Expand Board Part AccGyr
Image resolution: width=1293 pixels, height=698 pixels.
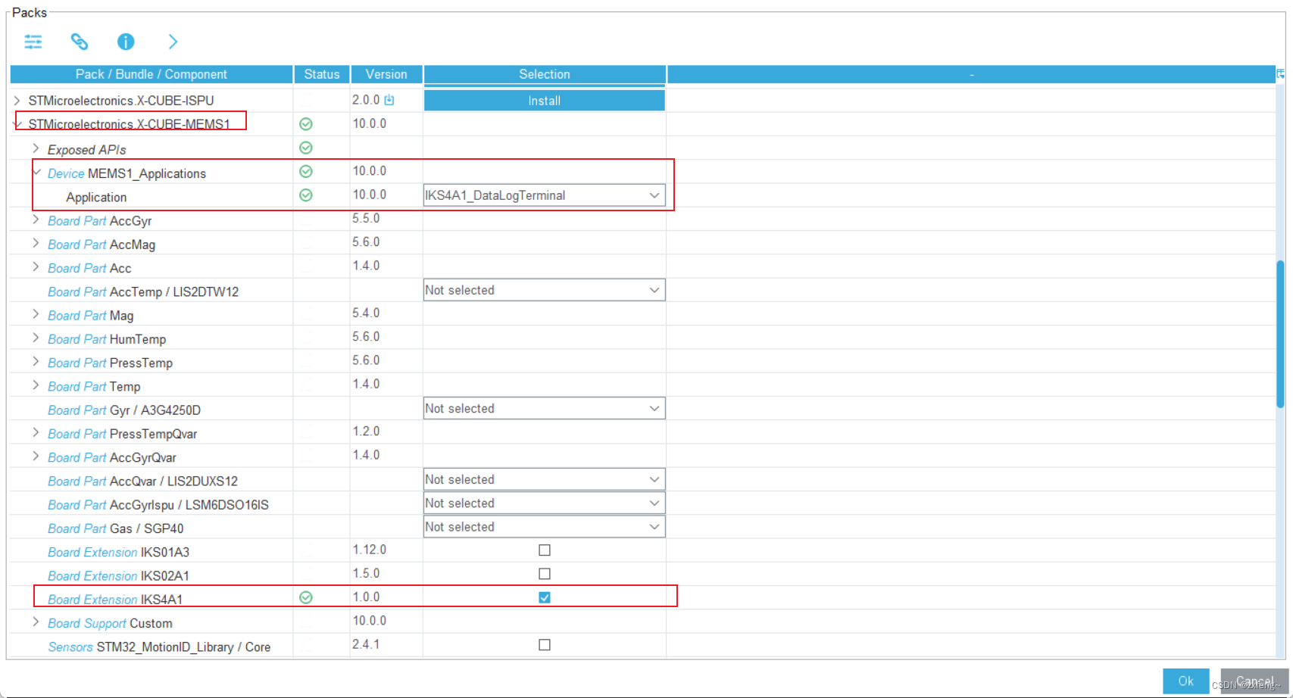[36, 220]
